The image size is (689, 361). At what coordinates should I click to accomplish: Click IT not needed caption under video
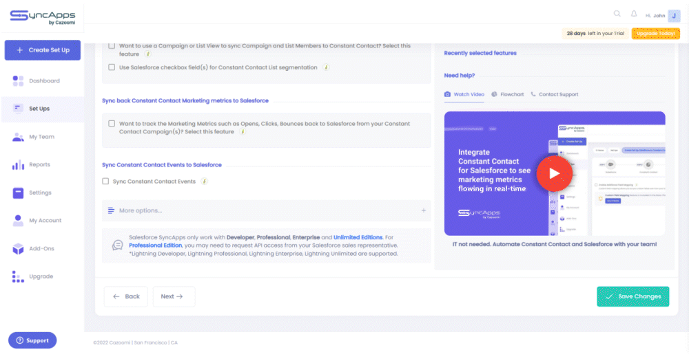click(x=555, y=244)
